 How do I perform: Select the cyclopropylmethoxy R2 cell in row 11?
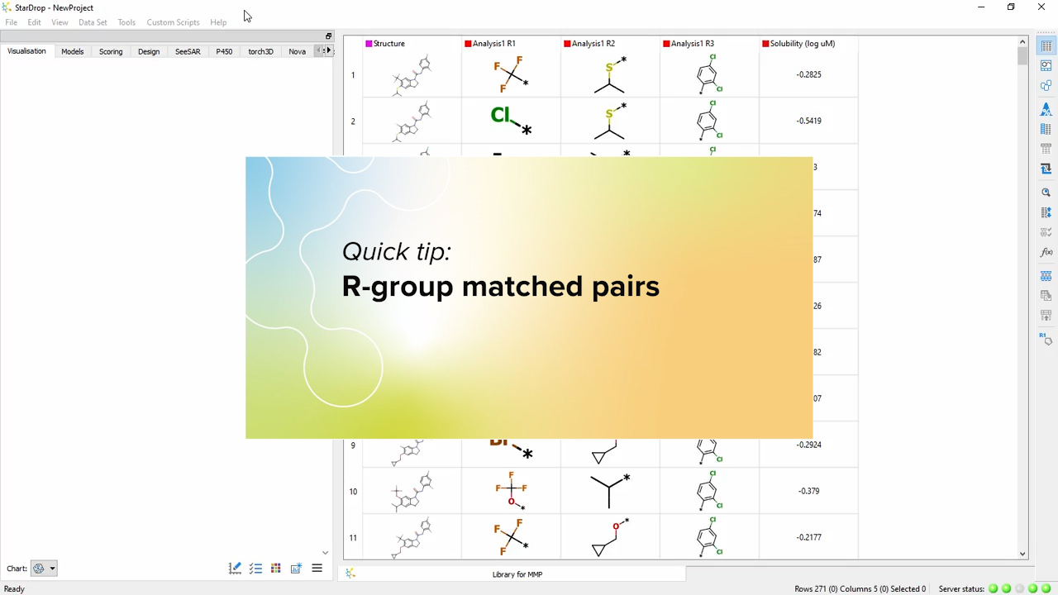610,537
